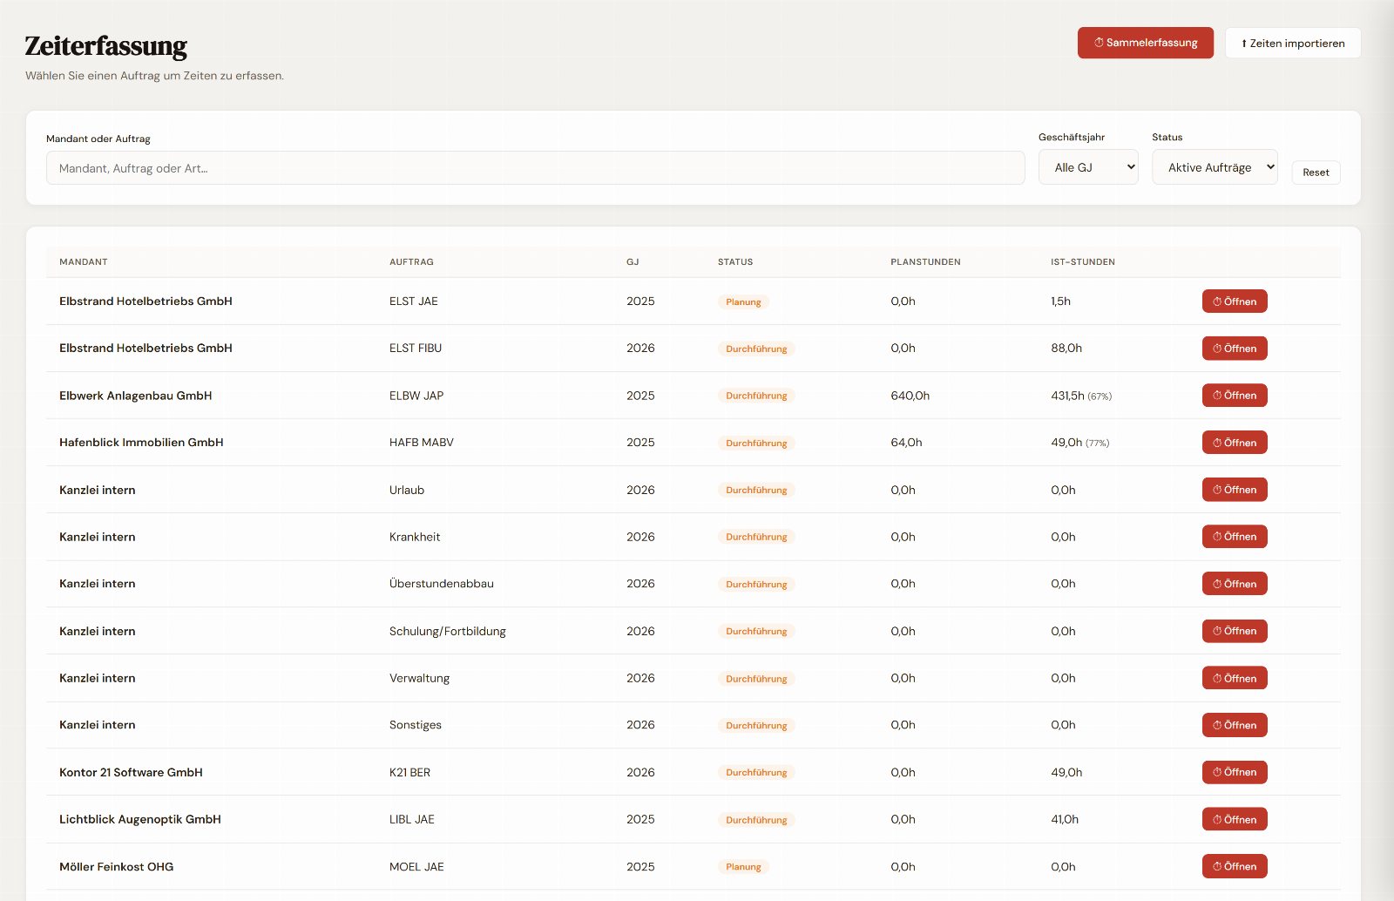Select Elbwerk Anlagenbau GmbH client name
The image size is (1394, 901).
click(x=136, y=396)
